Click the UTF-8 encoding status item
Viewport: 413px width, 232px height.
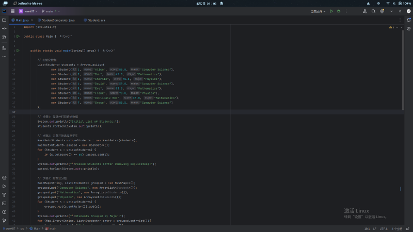click(384, 228)
